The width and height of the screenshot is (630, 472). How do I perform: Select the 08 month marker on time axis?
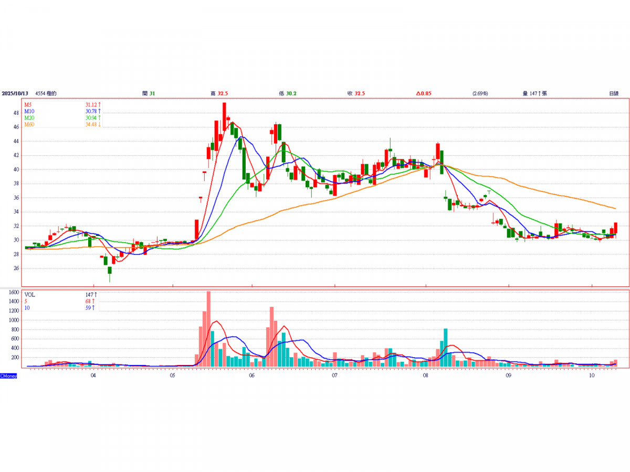coord(425,376)
